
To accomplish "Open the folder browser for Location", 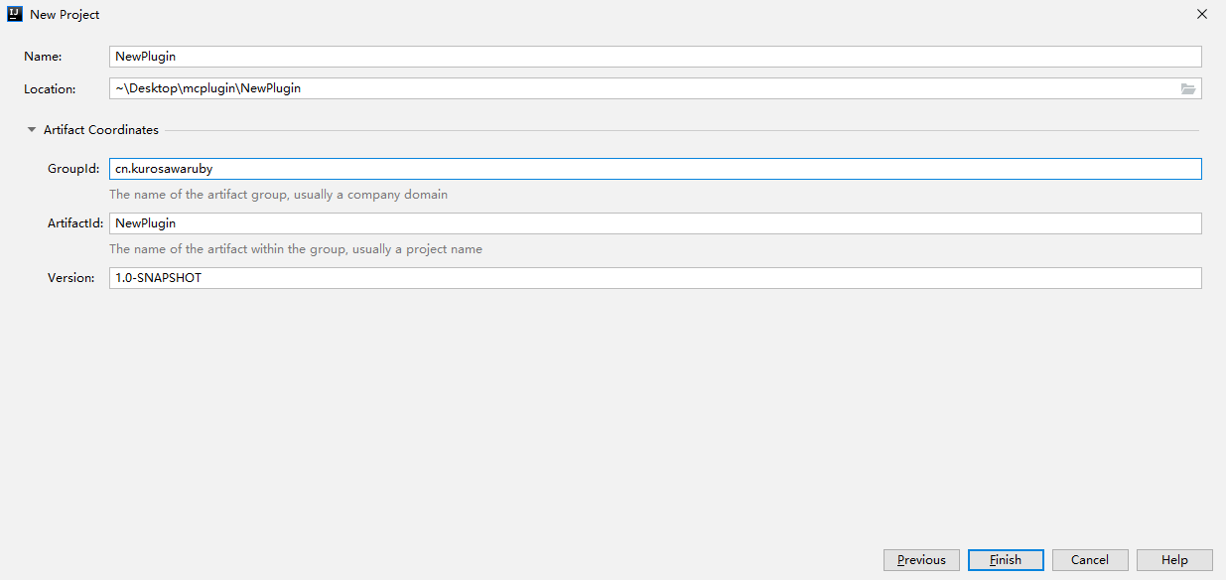I will (x=1188, y=88).
